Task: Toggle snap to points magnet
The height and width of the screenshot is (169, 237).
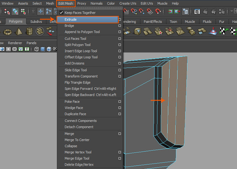Action: pos(142,11)
